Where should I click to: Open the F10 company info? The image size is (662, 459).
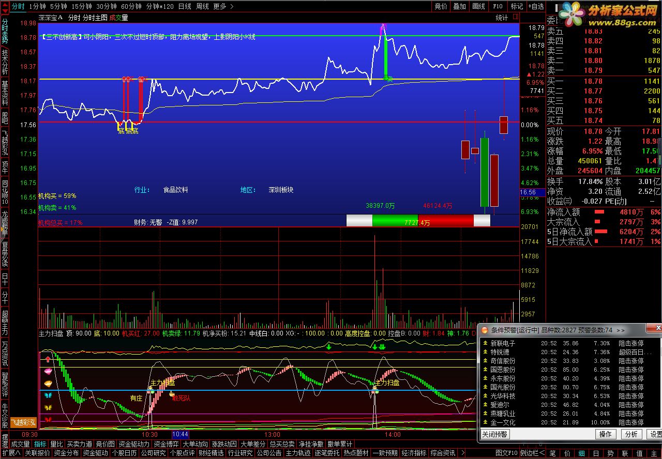[498, 6]
